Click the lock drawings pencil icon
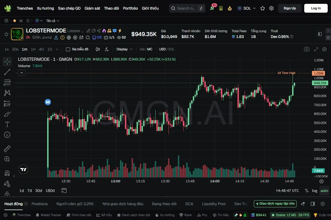The image size is (331, 220). click(7, 184)
